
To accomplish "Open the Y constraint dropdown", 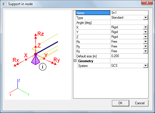I will tap(145, 32).
